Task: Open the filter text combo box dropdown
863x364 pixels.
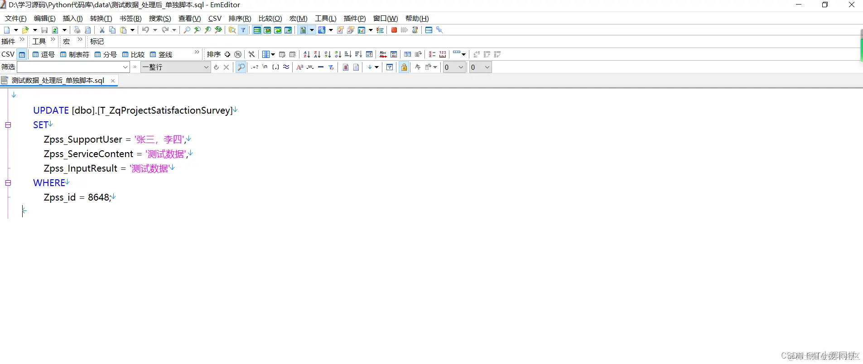Action: pyautogui.click(x=125, y=67)
